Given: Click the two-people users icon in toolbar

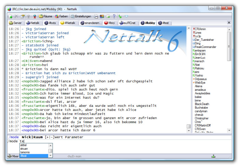Looking at the screenshot, I should click(102, 16).
